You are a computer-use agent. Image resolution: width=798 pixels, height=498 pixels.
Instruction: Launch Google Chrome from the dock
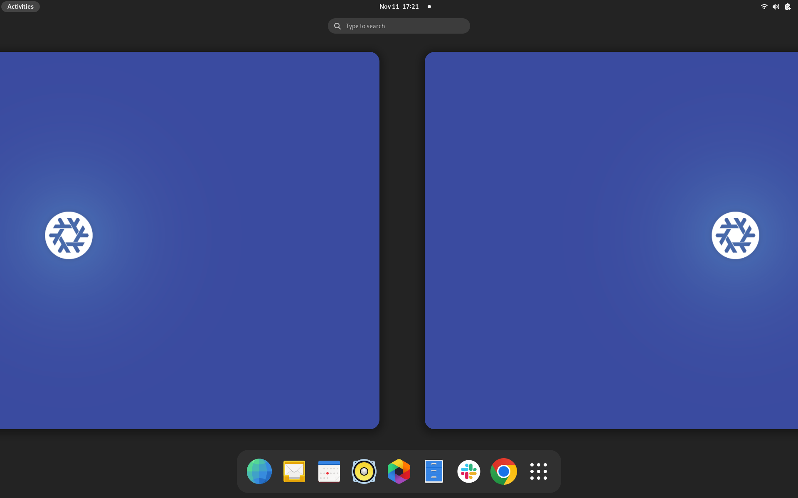pyautogui.click(x=503, y=471)
